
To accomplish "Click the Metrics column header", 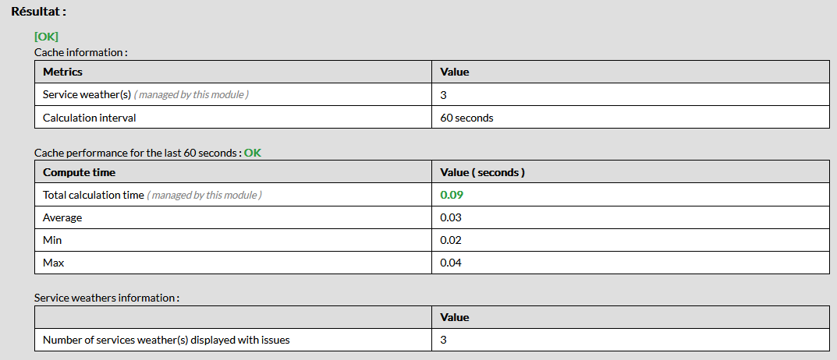I will [x=62, y=72].
